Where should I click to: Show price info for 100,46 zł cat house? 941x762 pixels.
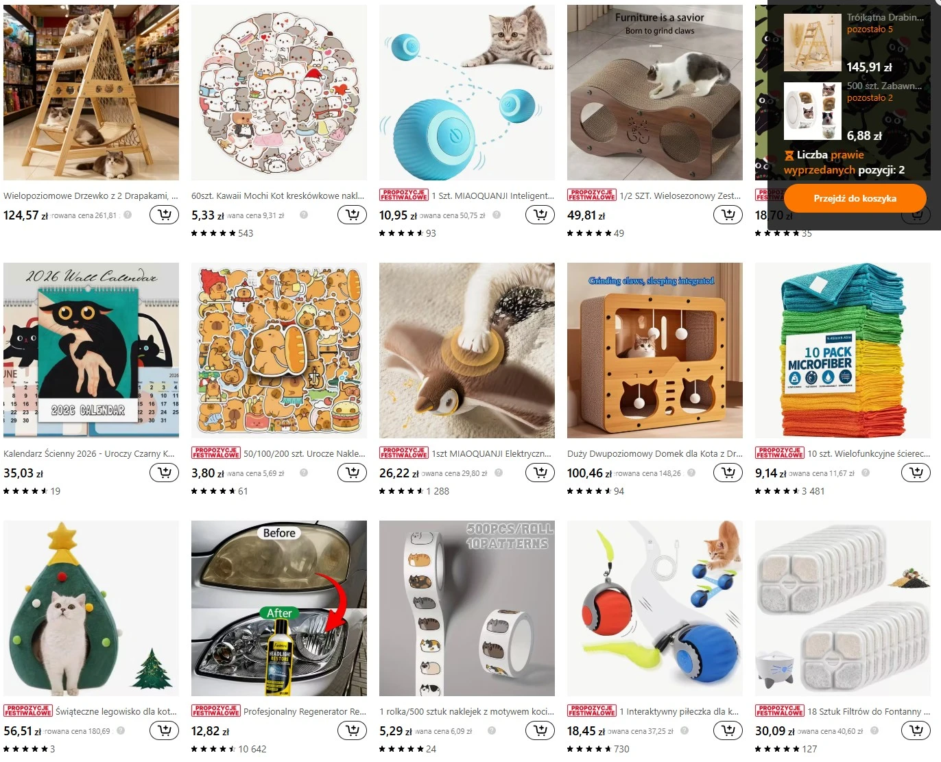(x=691, y=473)
